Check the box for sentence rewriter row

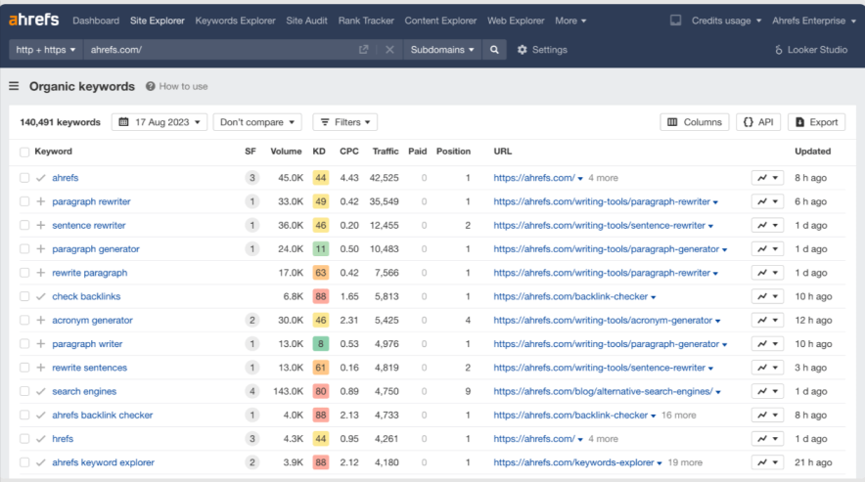coord(24,226)
